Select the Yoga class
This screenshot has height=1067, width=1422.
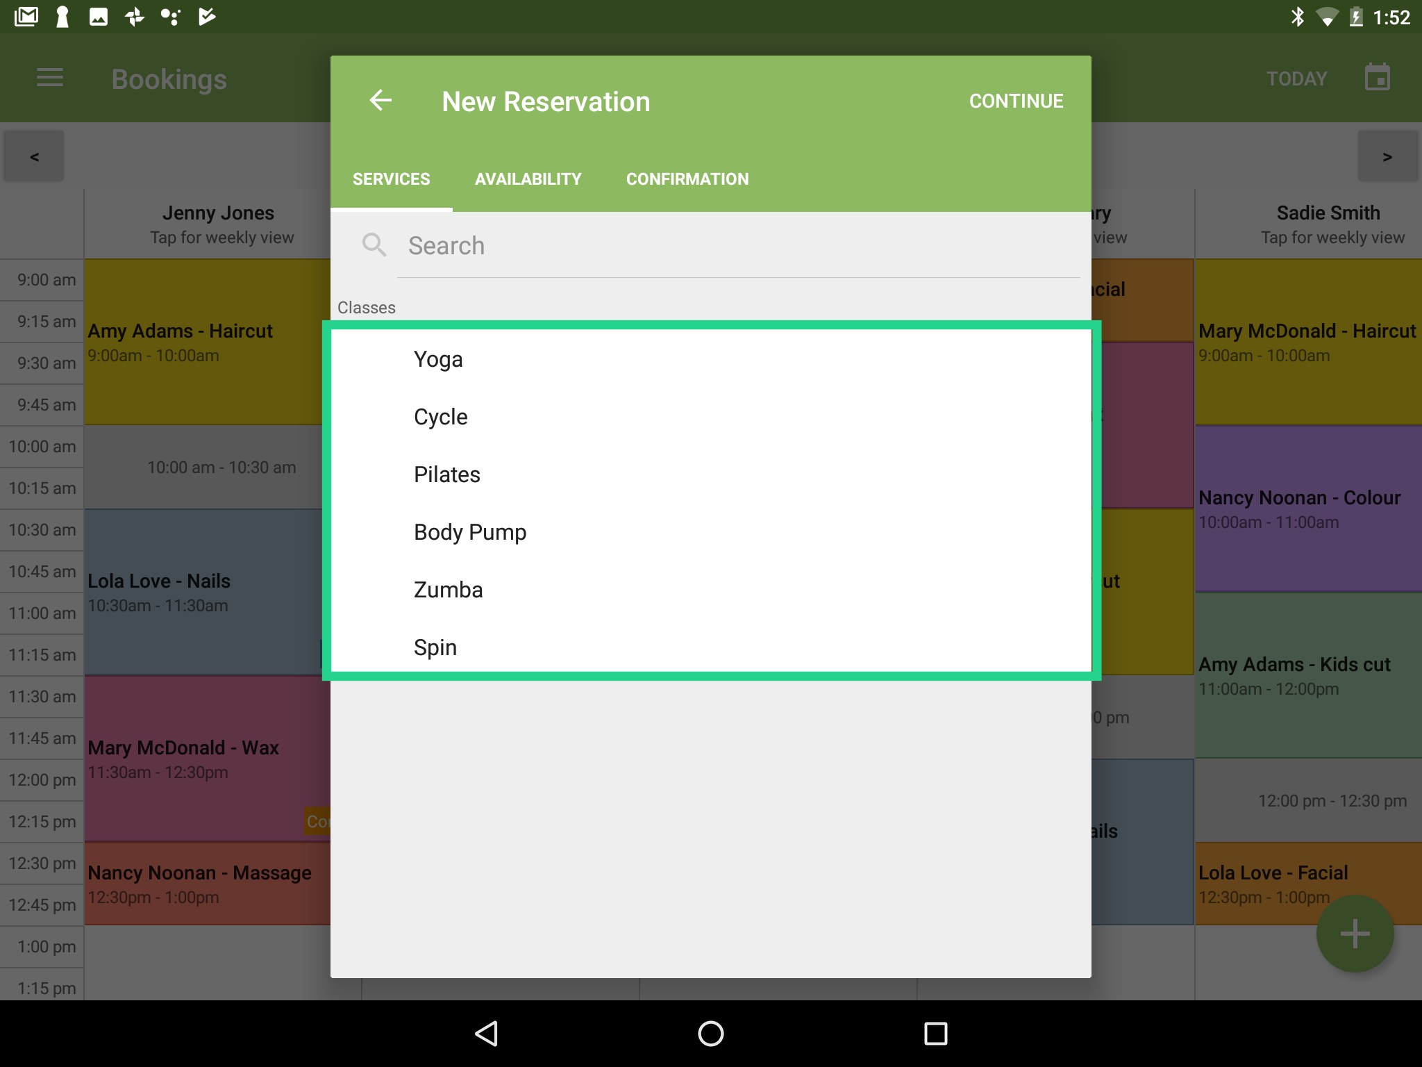click(437, 359)
